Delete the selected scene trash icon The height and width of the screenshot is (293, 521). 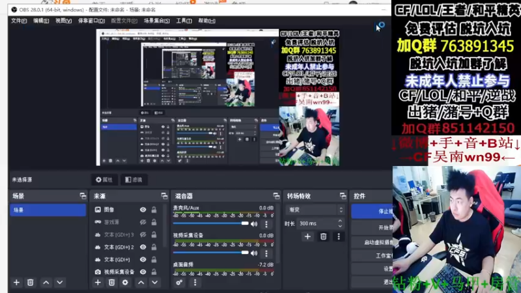tap(30, 283)
